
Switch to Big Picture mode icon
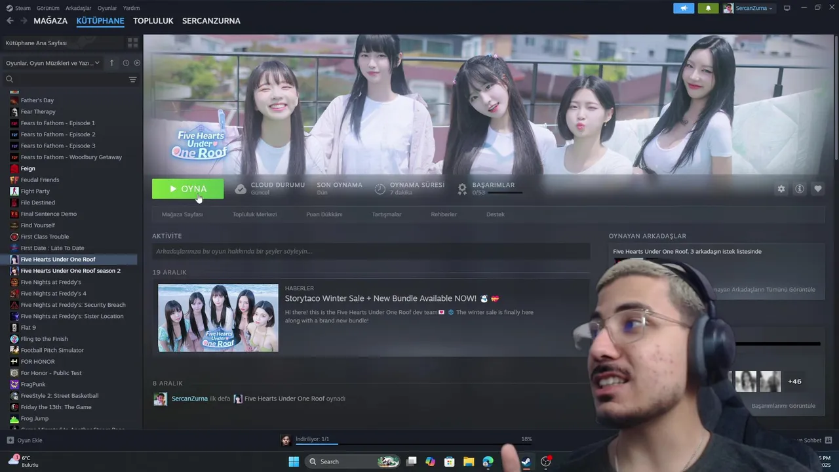(787, 8)
